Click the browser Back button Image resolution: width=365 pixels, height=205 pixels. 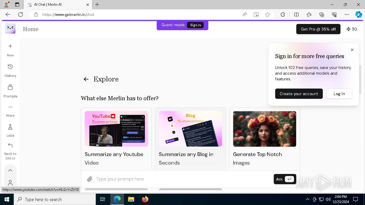pos(8,15)
